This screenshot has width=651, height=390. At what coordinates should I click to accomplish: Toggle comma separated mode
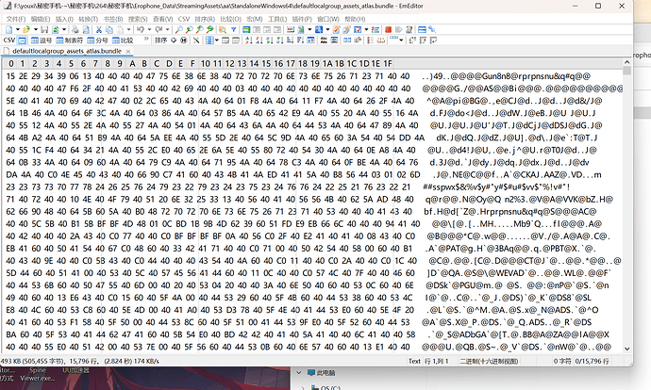pyautogui.click(x=42, y=41)
